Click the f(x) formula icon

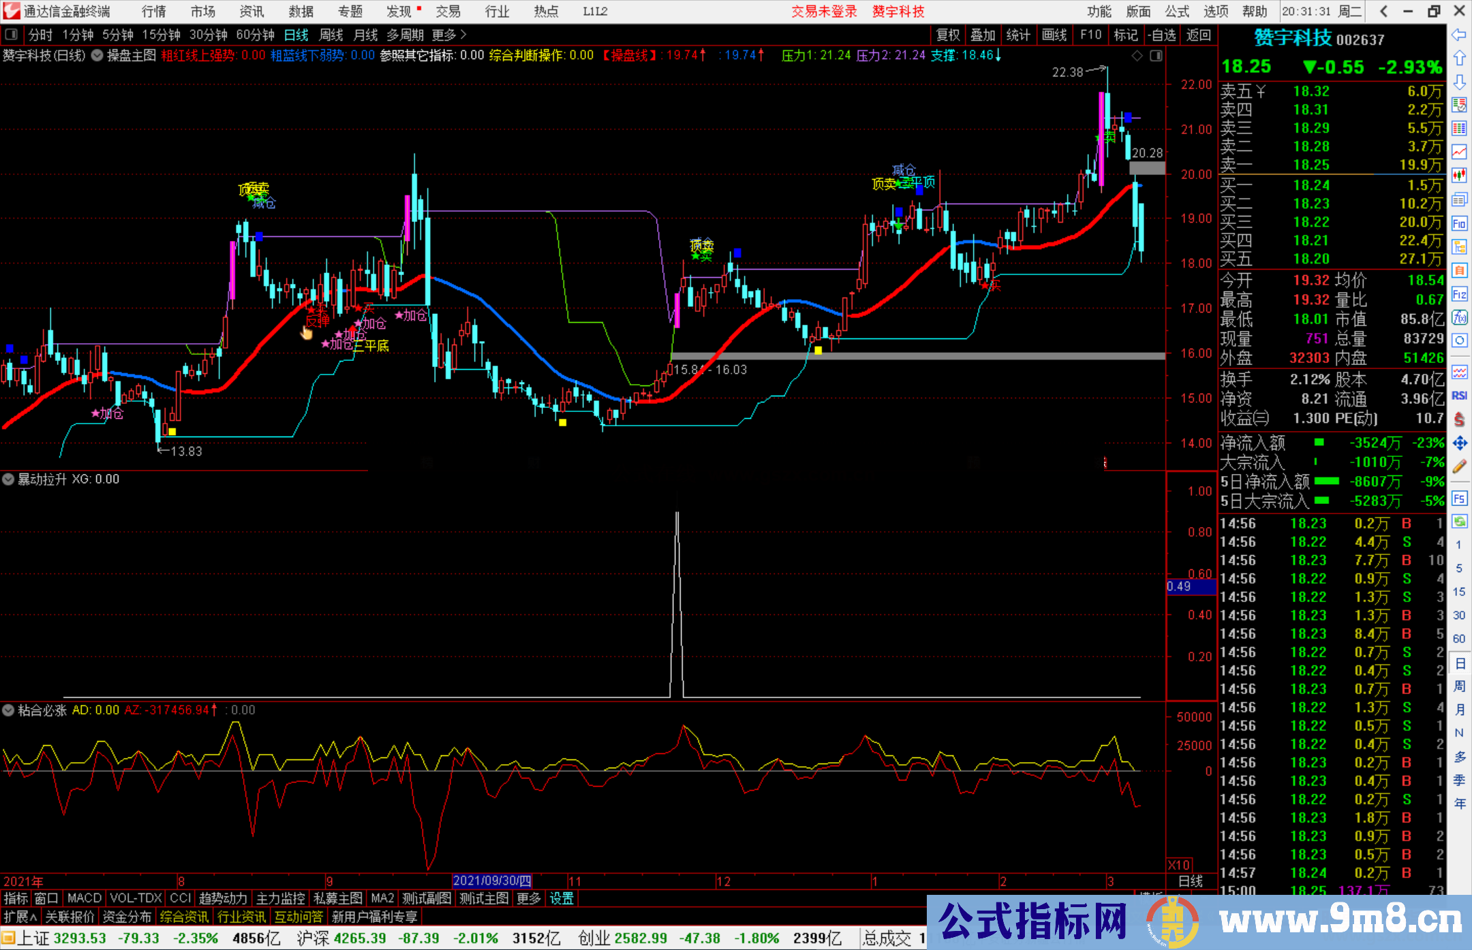(1459, 317)
